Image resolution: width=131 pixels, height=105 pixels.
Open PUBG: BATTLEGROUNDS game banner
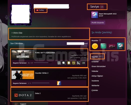pos(23,54)
